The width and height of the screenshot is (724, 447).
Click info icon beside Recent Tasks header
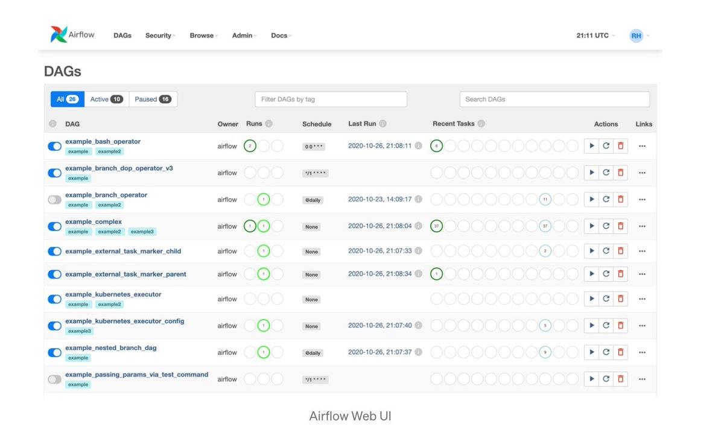click(481, 124)
